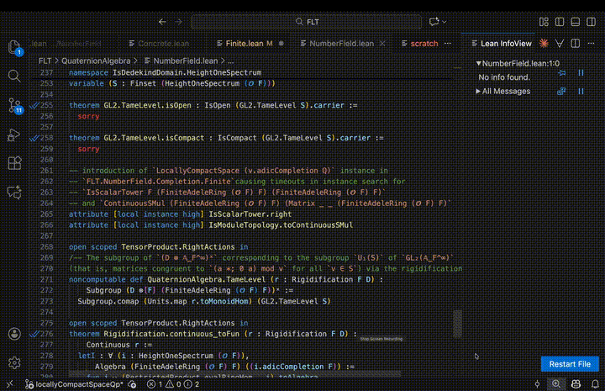Pause updating for NumberField.lean:1:0 section
This screenshot has width=605, height=391.
(581, 72)
